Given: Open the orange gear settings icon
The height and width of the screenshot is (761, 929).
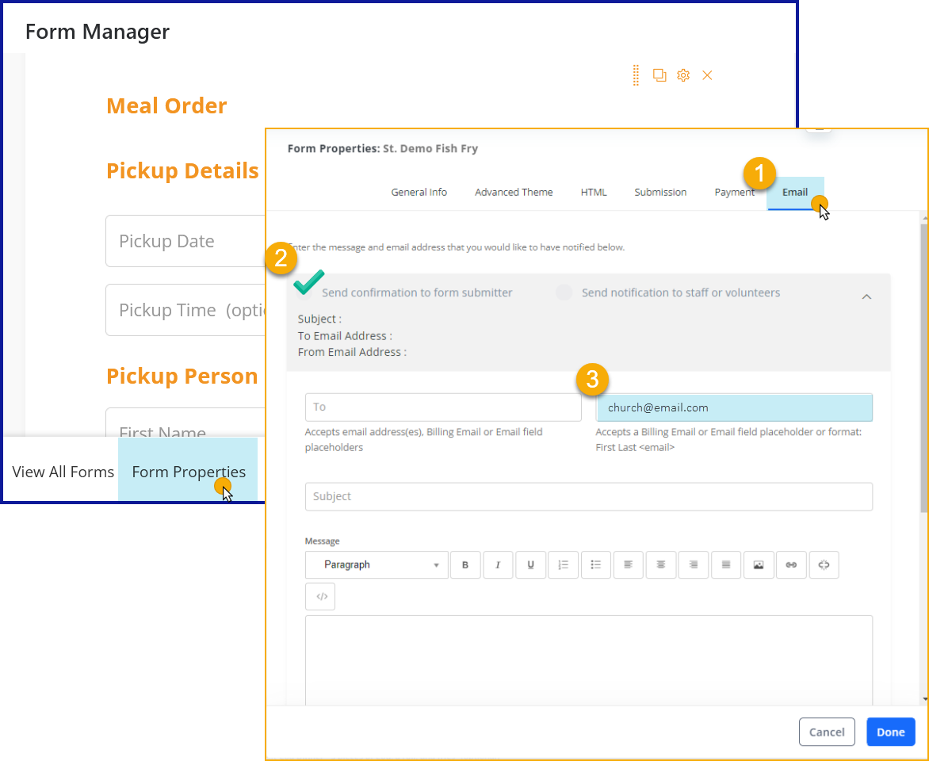Looking at the screenshot, I should tap(683, 75).
